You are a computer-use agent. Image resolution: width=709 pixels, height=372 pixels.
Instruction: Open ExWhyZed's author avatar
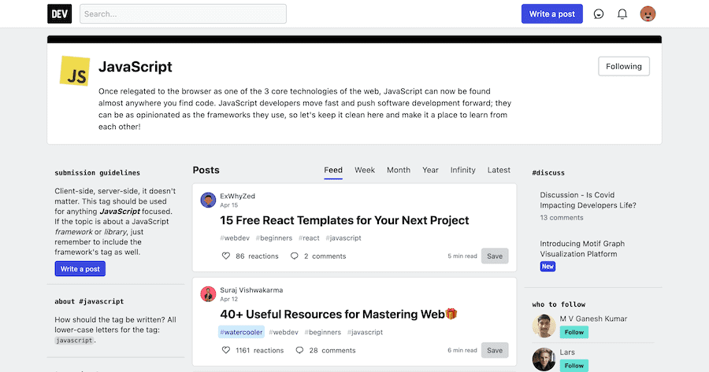(x=208, y=201)
